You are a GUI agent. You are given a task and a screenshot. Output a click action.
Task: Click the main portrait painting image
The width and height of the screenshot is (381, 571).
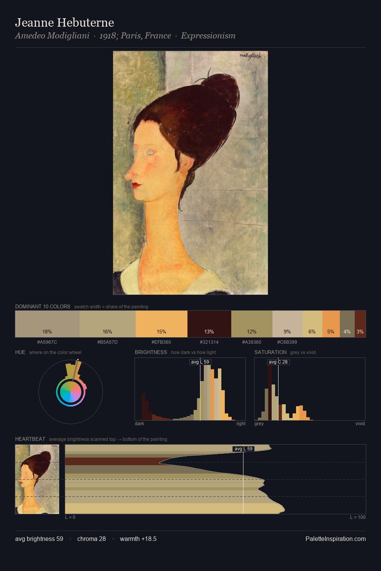(190, 173)
